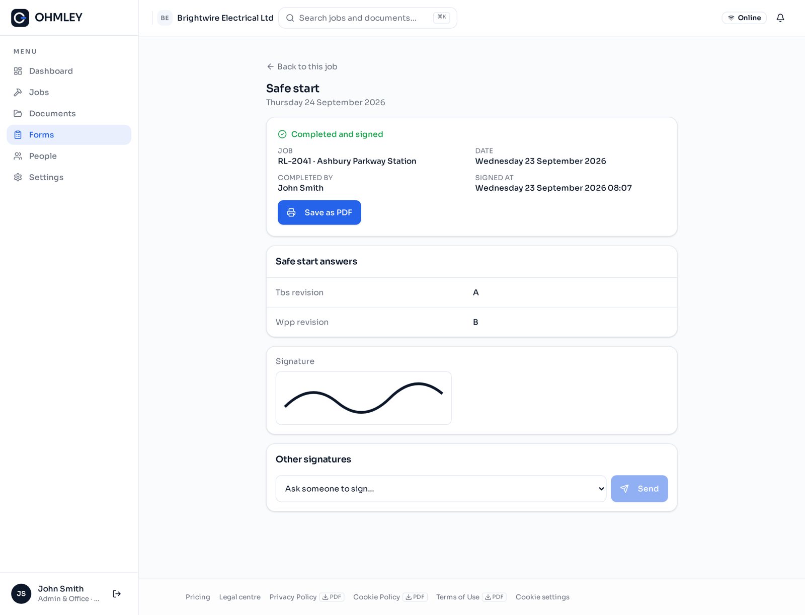The image size is (805, 615).
Task: Click the magnifier search icon
Action: click(290, 18)
